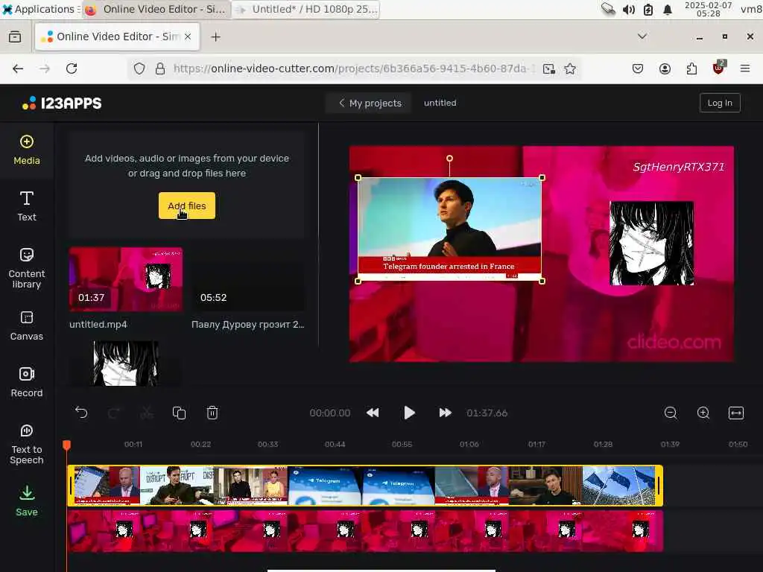
Task: Open the browser extensions menu
Action: (691, 69)
